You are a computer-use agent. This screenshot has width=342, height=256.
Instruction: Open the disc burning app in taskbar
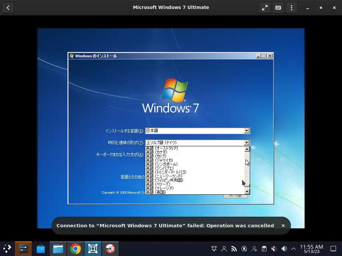(110, 249)
